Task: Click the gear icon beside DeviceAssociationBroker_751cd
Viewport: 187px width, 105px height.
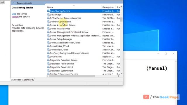Action: (48, 43)
